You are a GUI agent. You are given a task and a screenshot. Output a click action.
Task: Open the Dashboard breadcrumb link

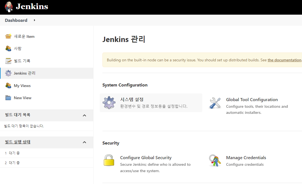coord(16,20)
